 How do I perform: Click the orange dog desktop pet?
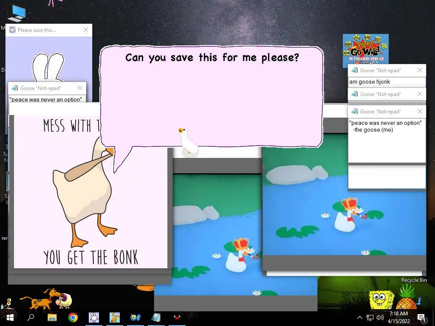click(x=40, y=298)
